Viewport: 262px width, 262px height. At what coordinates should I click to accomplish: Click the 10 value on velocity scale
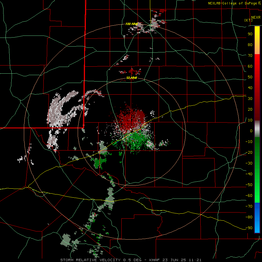coord(250,120)
